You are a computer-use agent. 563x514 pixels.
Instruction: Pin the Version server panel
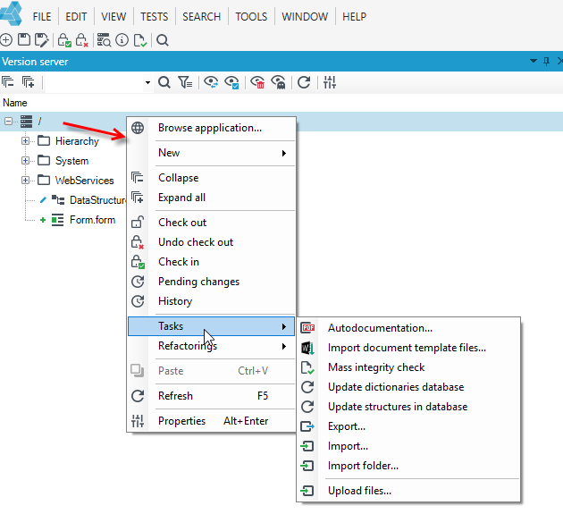[546, 62]
